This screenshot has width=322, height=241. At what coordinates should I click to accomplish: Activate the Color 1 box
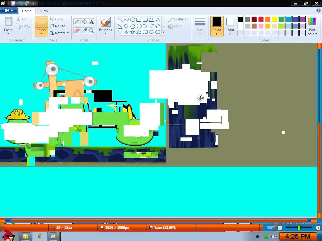pos(217,26)
